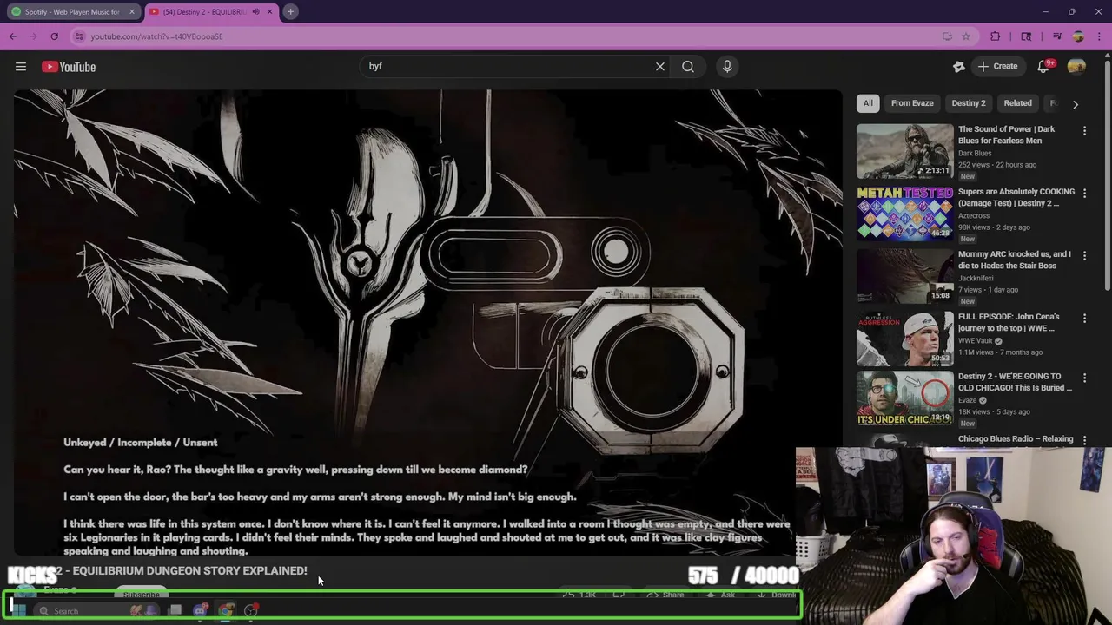1112x625 pixels.
Task: Close the Spotify Web Player tab
Action: [x=132, y=11]
